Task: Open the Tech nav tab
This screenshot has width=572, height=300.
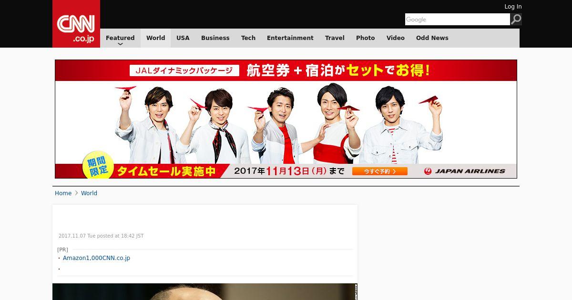Action: tap(248, 38)
